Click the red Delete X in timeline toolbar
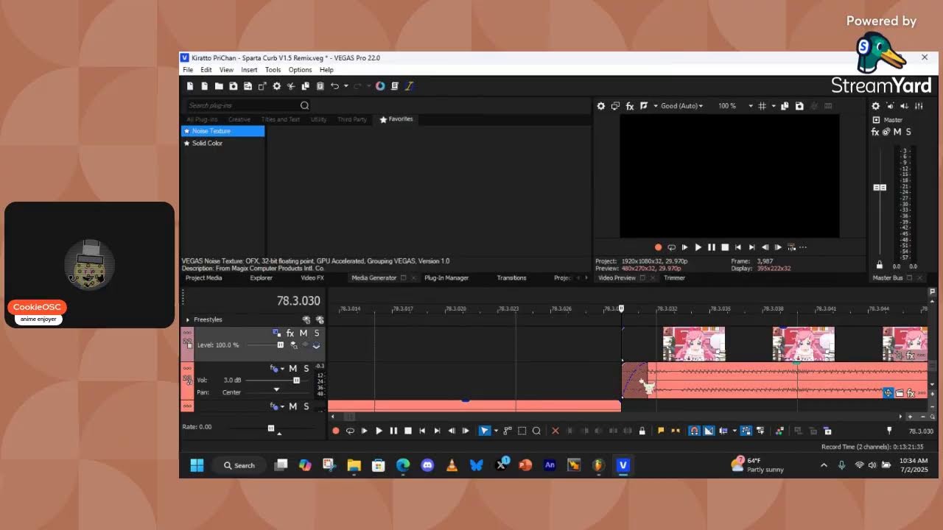Image resolution: width=943 pixels, height=530 pixels. (555, 431)
